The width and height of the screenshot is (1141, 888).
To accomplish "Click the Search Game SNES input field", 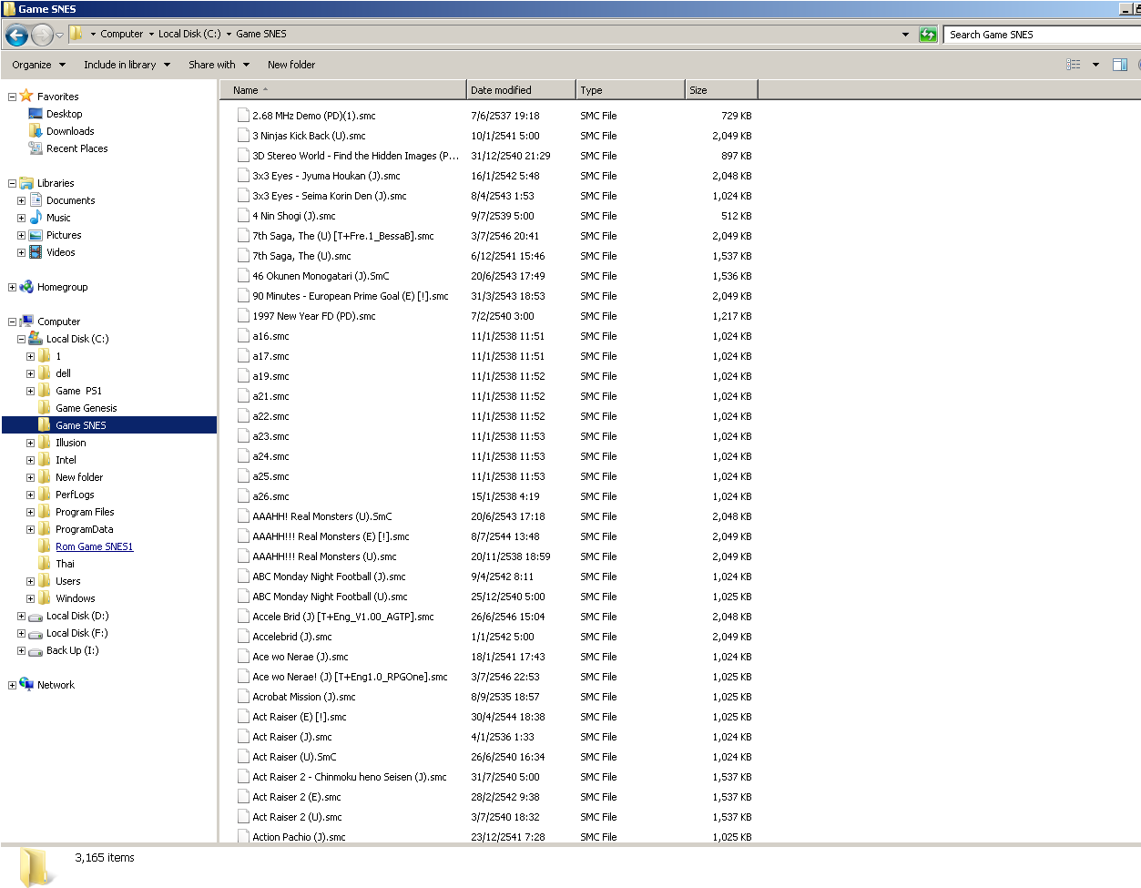I will pos(1042,35).
